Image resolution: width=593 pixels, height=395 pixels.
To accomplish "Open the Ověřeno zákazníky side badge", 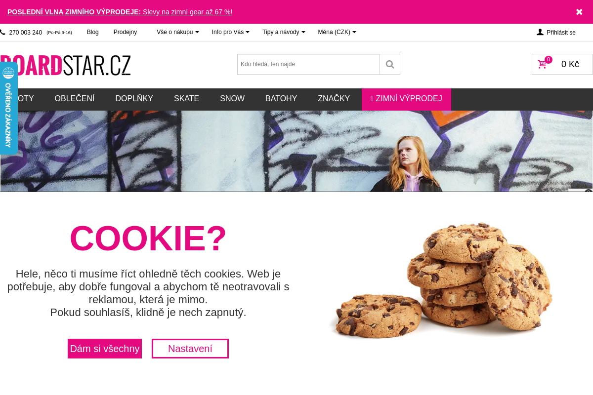I will click(8, 108).
